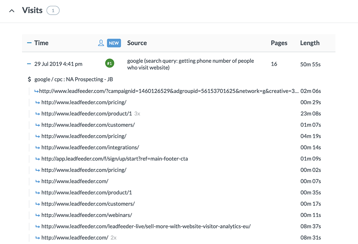Click the 23m 08s duration value
358x244 pixels.
coord(311,114)
